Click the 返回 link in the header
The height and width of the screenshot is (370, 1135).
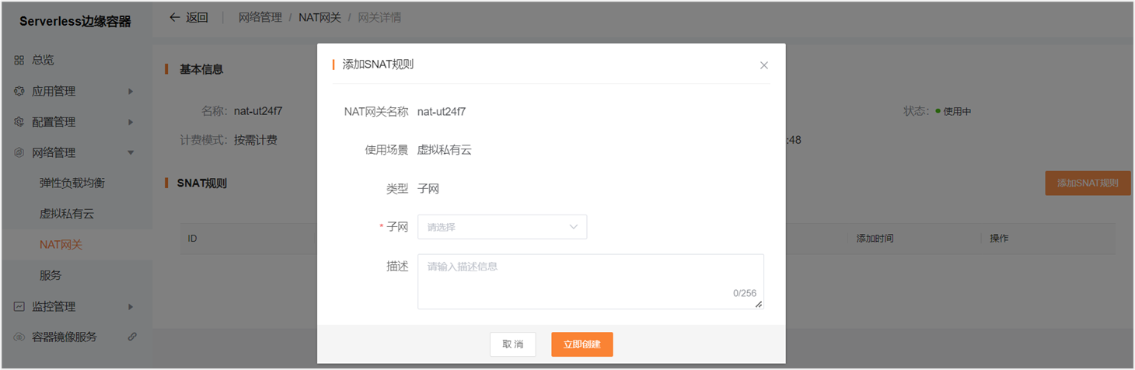click(x=197, y=17)
